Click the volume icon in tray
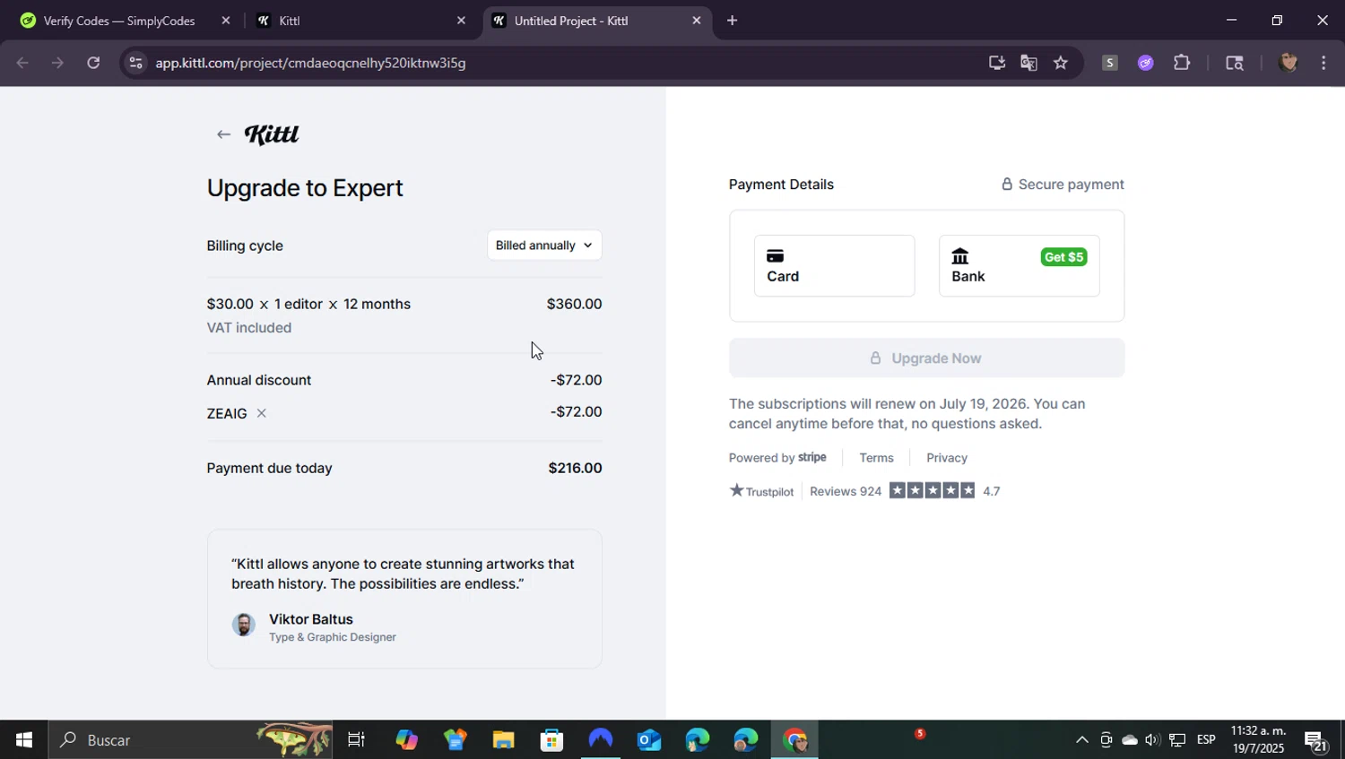The width and height of the screenshot is (1345, 759). pos(1152,740)
